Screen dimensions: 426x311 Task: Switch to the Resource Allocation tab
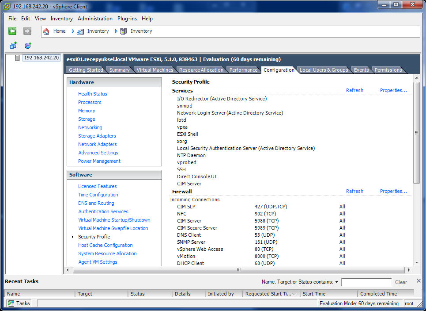coord(201,70)
